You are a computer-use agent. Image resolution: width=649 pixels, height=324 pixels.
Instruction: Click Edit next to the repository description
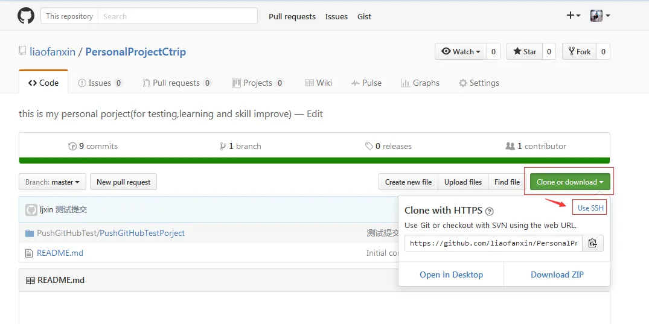(315, 114)
